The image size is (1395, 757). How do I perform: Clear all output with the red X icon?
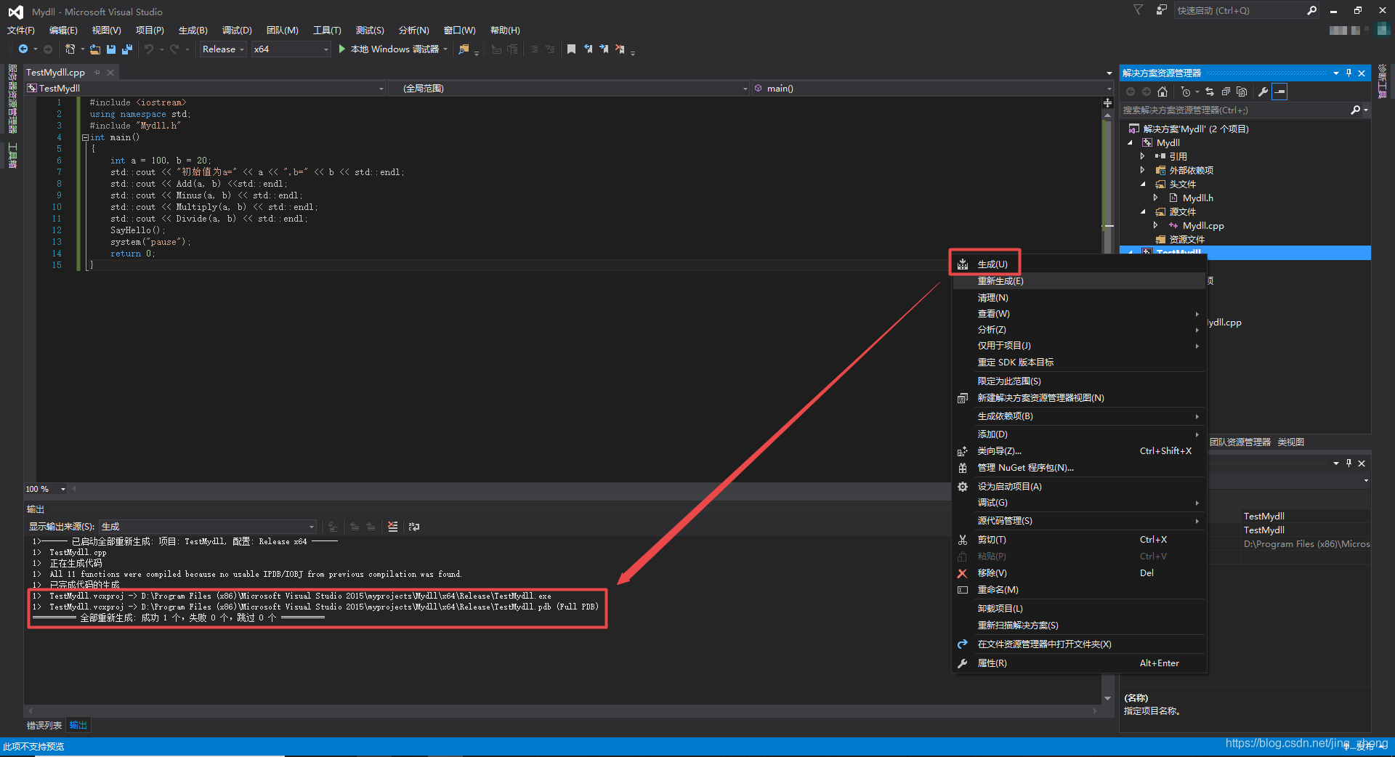pos(393,527)
